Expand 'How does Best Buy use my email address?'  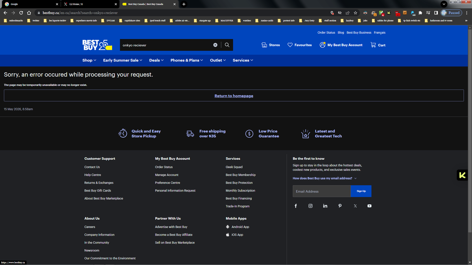click(324, 178)
